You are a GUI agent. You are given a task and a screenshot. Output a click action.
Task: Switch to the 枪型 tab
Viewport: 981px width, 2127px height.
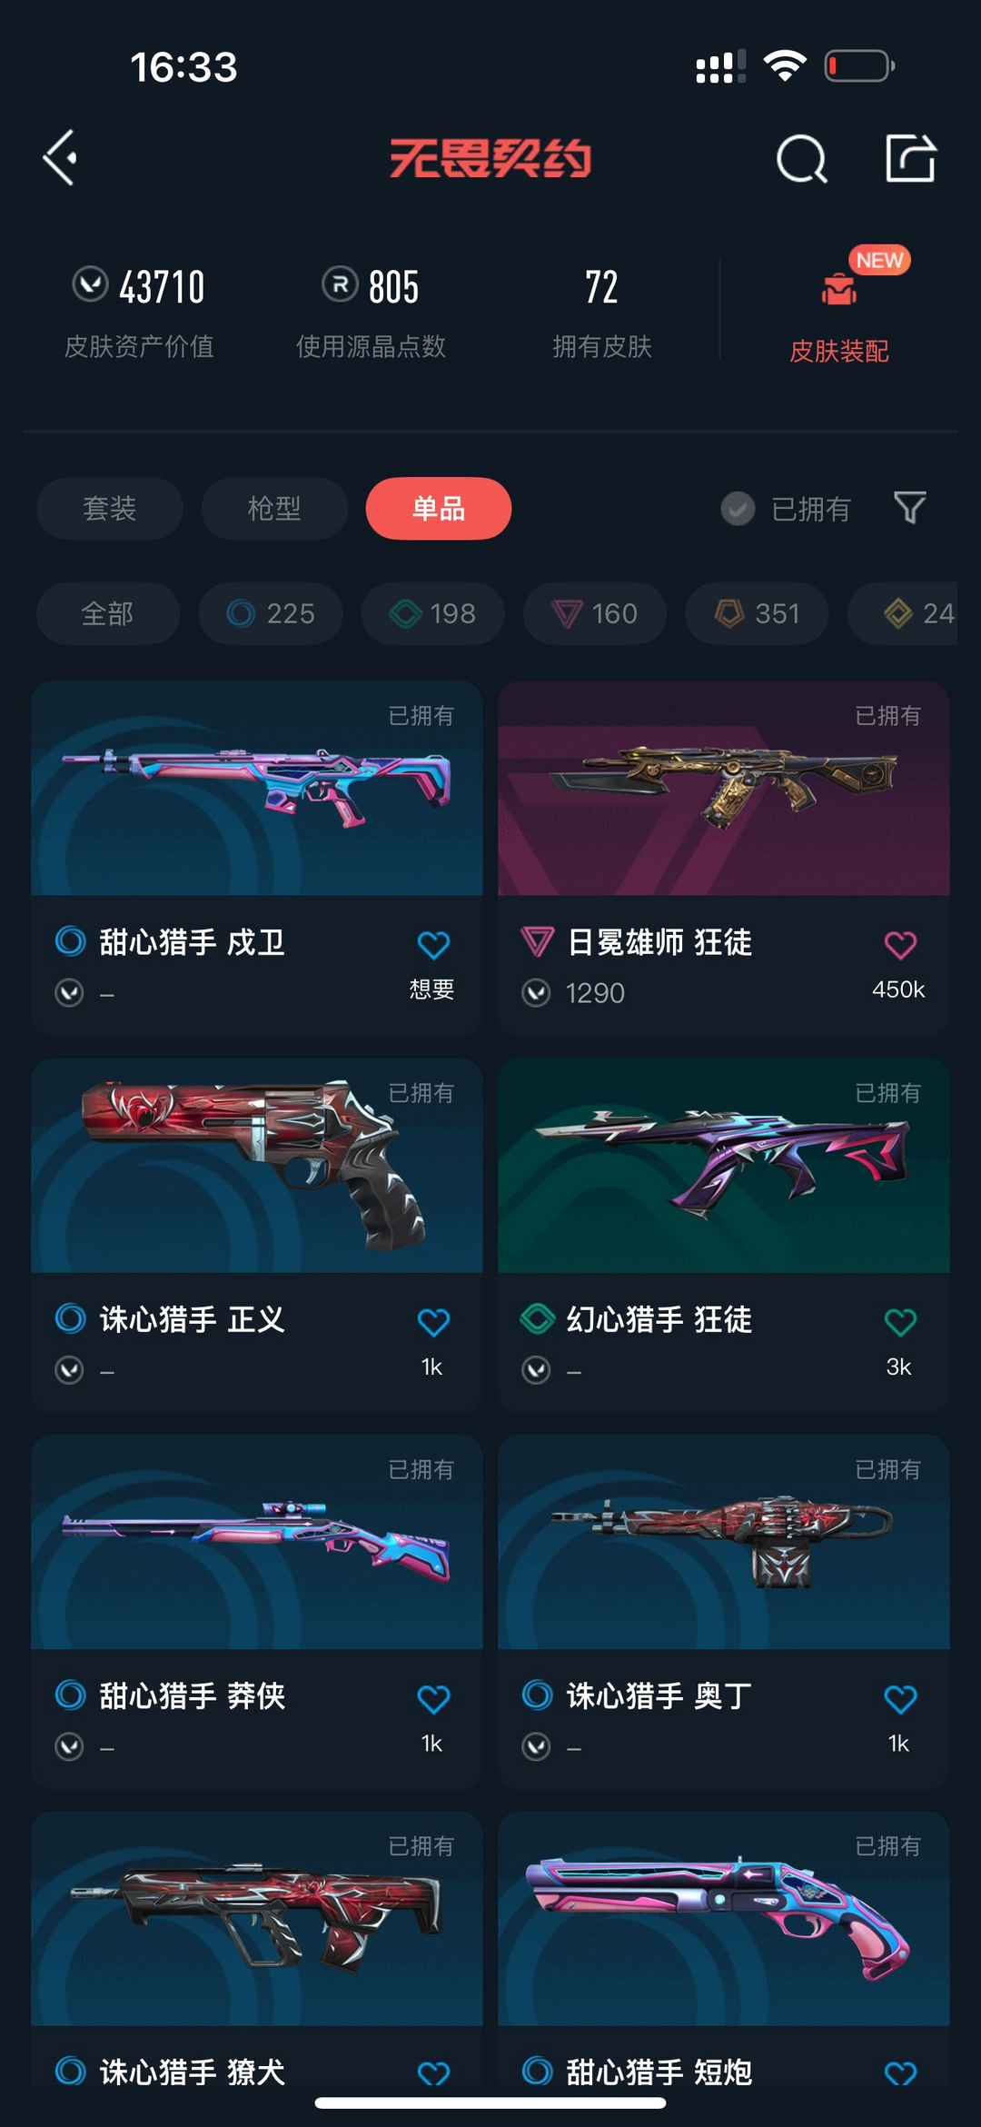pos(274,508)
